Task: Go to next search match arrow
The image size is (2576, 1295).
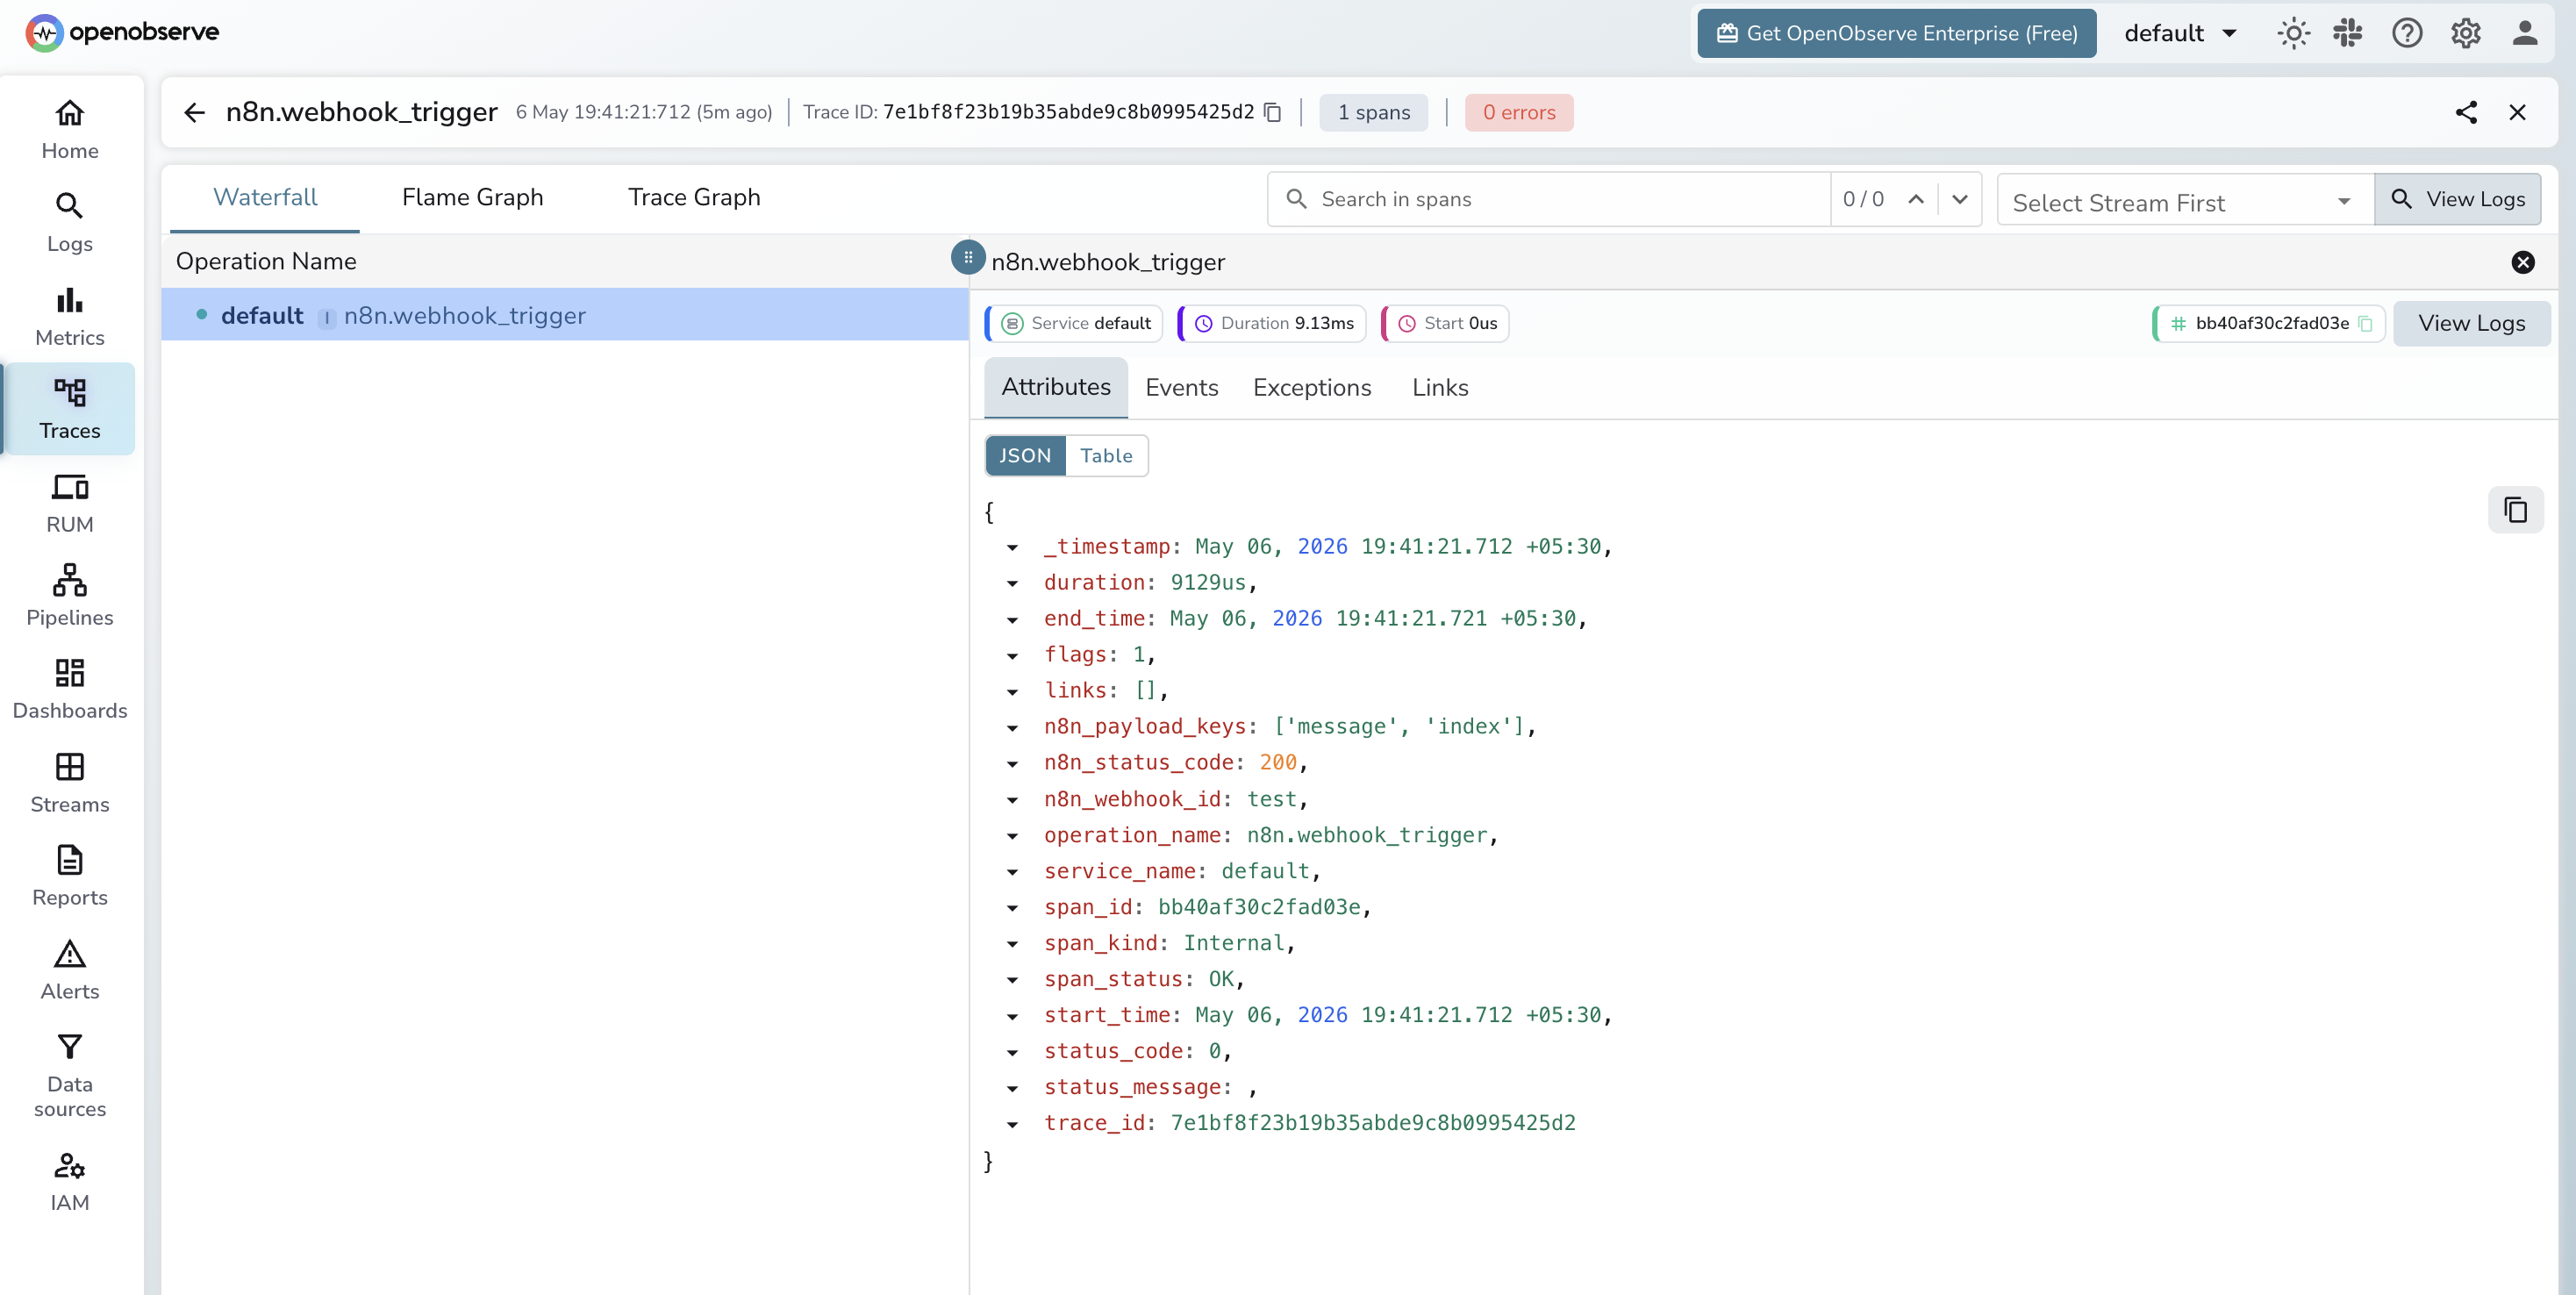Action: click(x=1960, y=199)
